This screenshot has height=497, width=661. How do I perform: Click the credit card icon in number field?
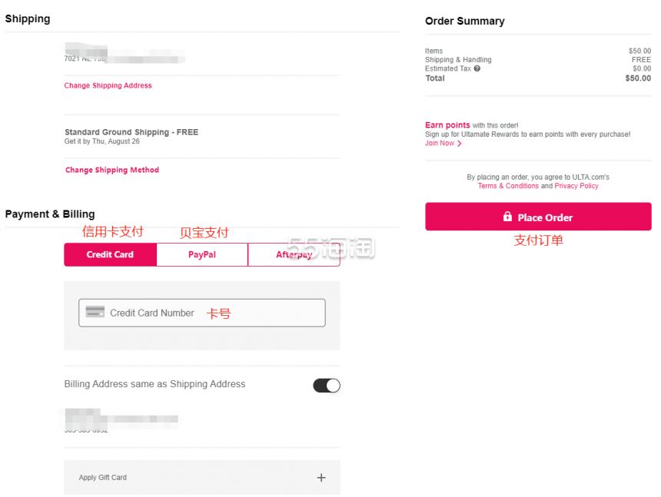(95, 312)
